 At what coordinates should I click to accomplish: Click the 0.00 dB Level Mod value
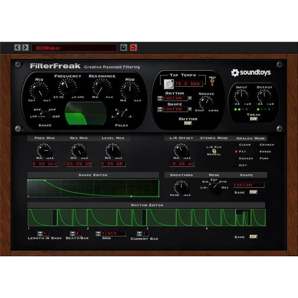(113, 164)
